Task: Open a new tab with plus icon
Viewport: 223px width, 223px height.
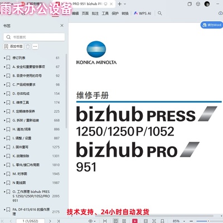Action: (x=119, y=4)
